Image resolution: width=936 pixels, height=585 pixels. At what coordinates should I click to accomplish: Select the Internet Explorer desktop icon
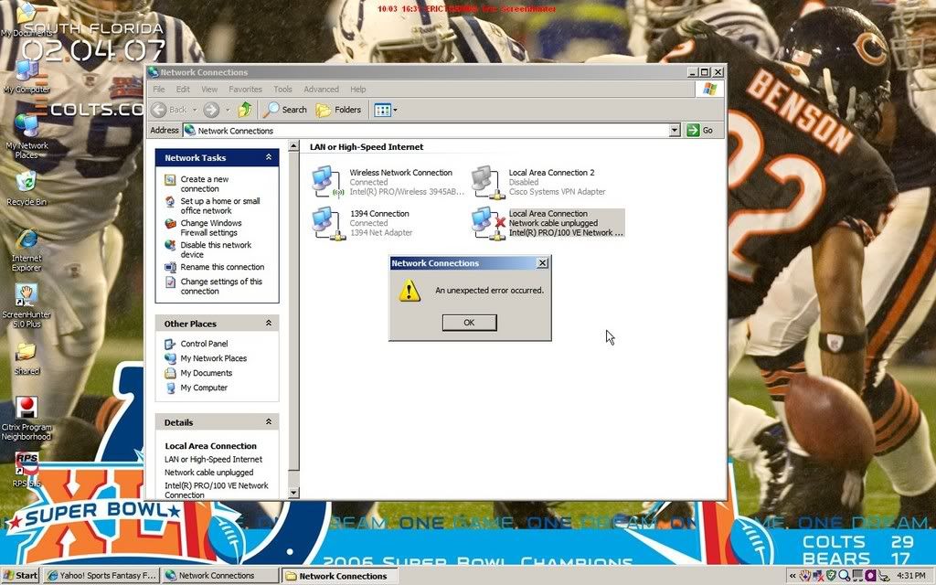(27, 250)
